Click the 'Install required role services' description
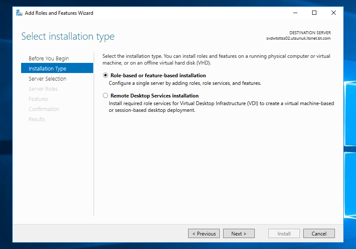Viewport: 356px width, 249px height. pos(221,107)
